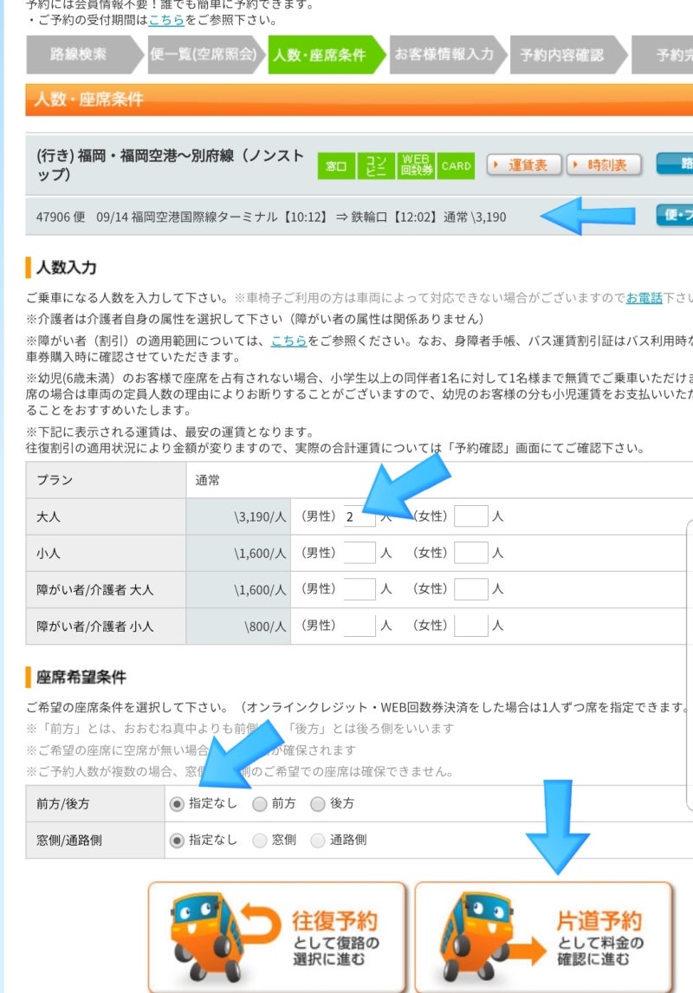Click the \800/人 fare cell

[x=238, y=626]
